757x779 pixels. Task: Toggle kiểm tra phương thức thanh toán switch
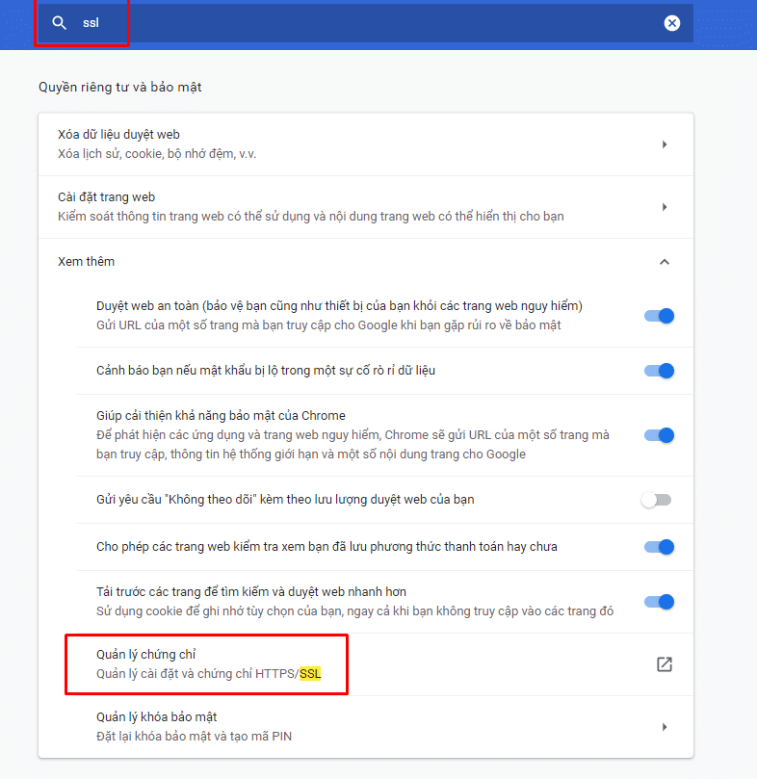point(659,547)
